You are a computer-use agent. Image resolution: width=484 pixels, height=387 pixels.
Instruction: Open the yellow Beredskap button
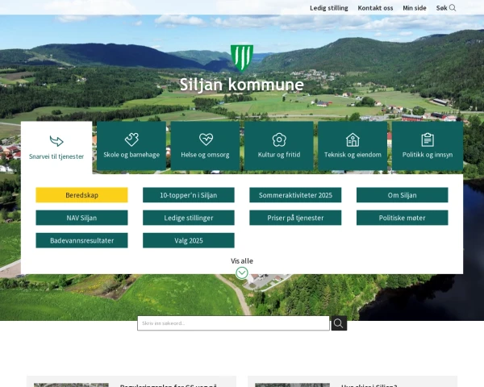point(81,195)
